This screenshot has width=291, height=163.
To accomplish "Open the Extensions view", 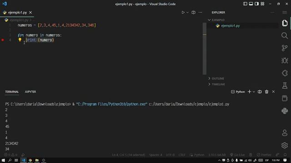I will coord(285,73).
